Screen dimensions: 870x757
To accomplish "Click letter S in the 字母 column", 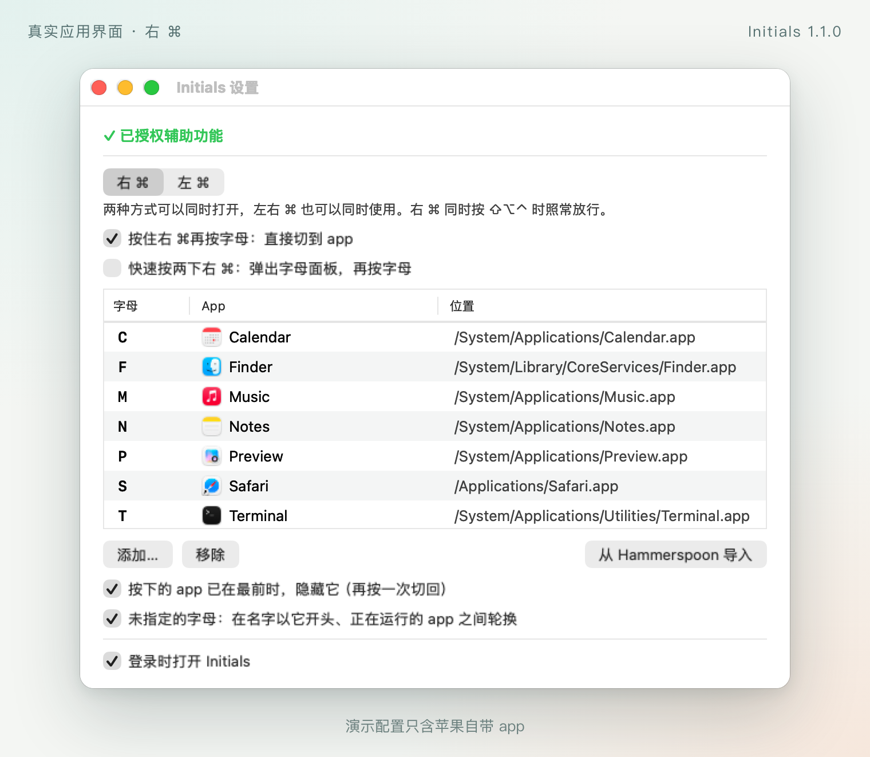I will [x=122, y=486].
